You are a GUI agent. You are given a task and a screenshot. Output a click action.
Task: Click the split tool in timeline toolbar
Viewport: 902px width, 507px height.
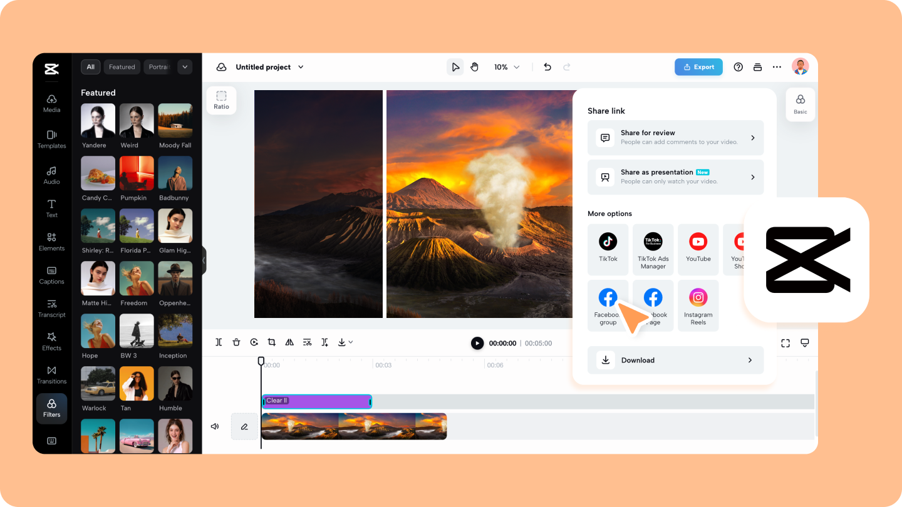point(219,342)
